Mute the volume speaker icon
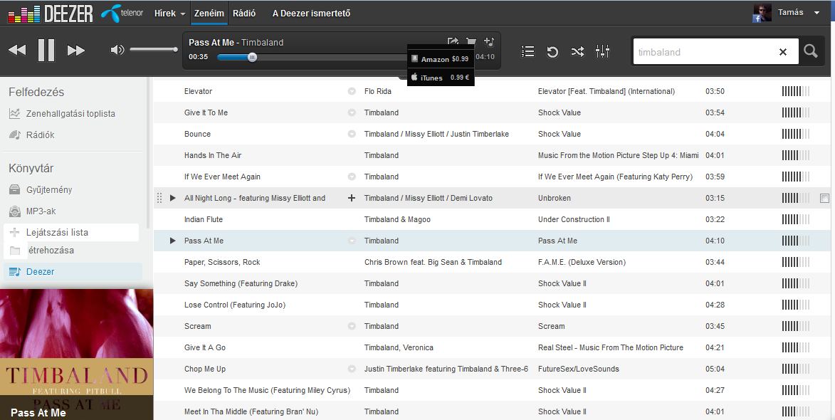 117,50
